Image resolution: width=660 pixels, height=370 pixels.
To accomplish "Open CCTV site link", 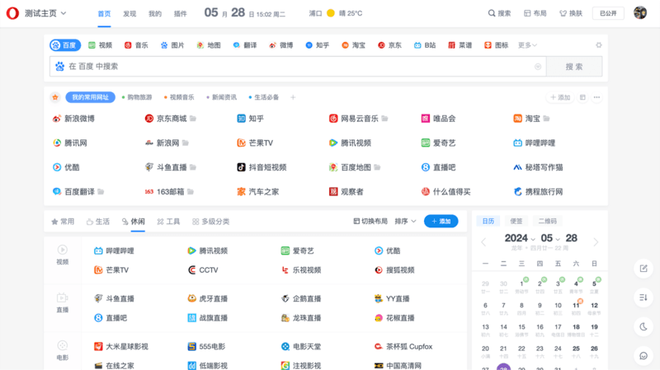I will click(x=203, y=270).
